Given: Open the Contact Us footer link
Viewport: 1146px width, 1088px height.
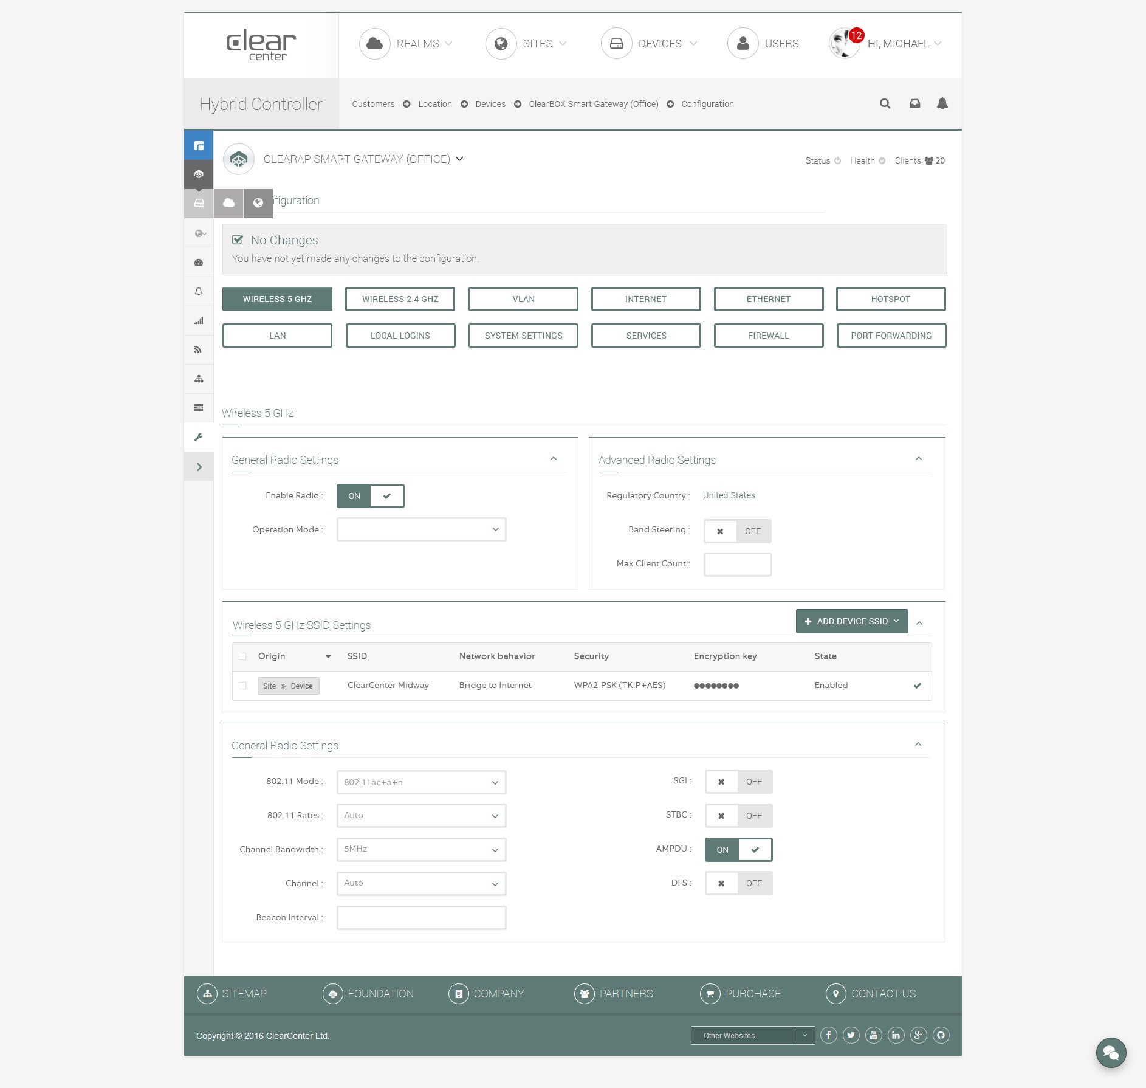Looking at the screenshot, I should (x=871, y=994).
